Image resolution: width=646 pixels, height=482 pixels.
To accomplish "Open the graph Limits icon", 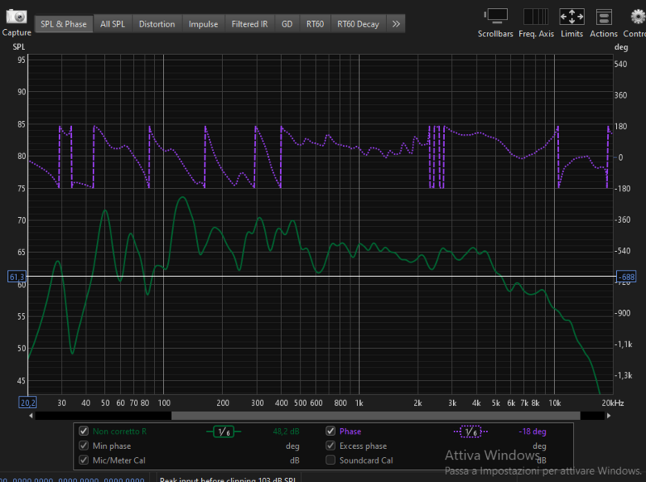I will coord(572,16).
